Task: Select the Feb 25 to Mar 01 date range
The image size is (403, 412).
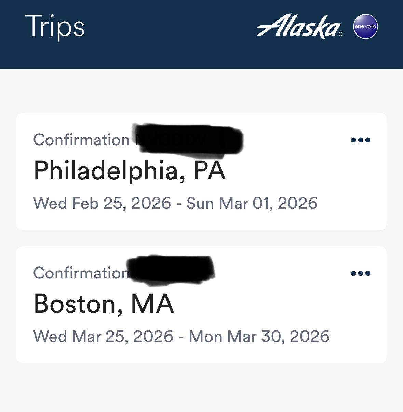Action: (175, 203)
